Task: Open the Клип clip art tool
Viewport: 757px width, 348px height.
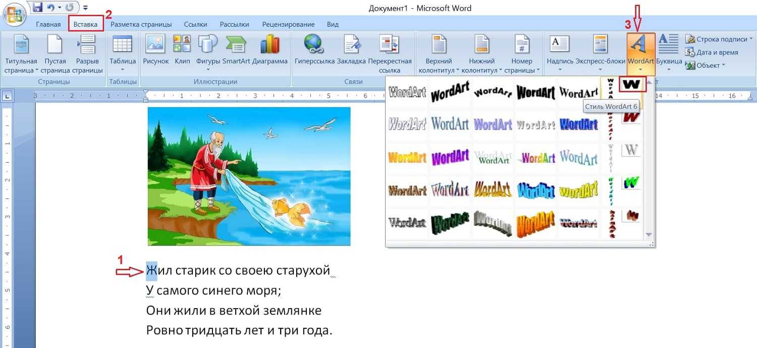Action: coord(182,51)
